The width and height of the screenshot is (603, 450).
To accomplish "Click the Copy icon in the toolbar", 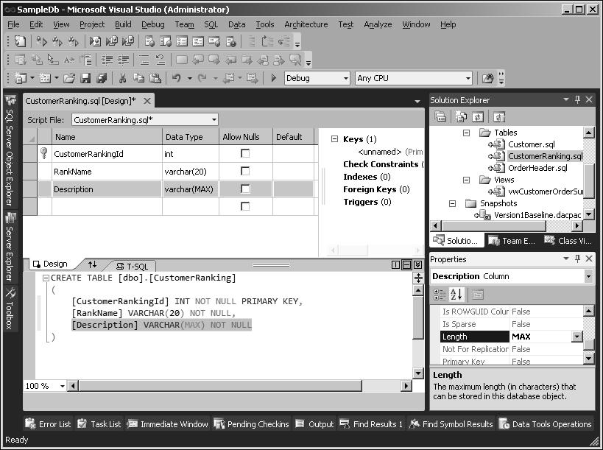I will pyautogui.click(x=139, y=79).
